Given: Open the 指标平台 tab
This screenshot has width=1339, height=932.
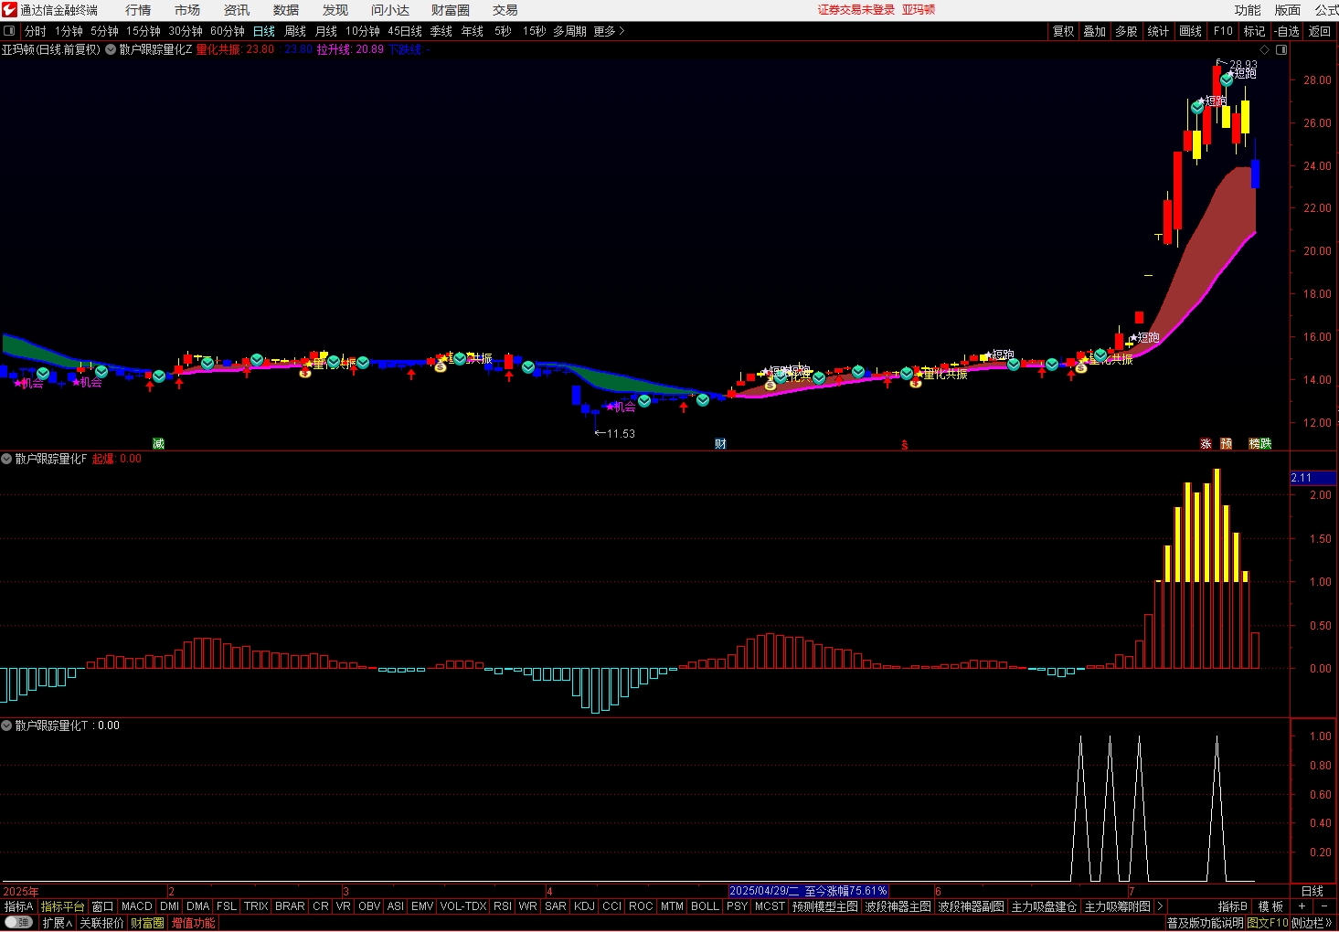Looking at the screenshot, I should pyautogui.click(x=62, y=906).
